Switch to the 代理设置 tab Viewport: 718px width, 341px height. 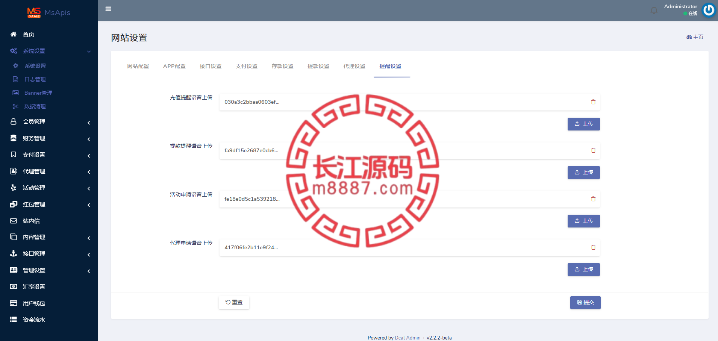point(354,66)
